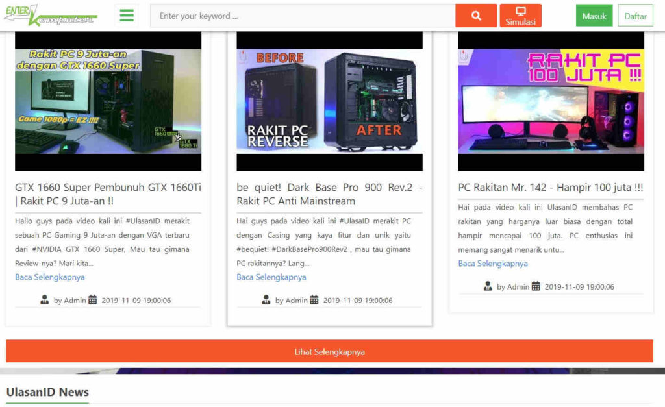The width and height of the screenshot is (665, 407).
Task: Open the Rakit PC Reverse video thumbnail
Action: coord(329,101)
